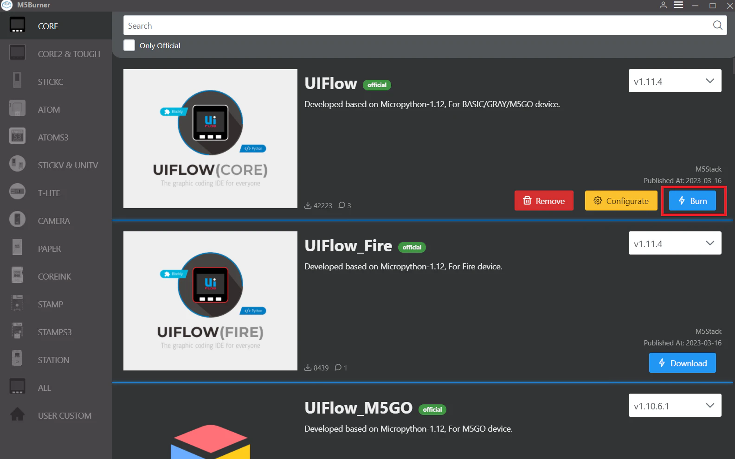Screen dimensions: 735x459
Task: Pick the STAMP device icon
Action: click(17, 303)
